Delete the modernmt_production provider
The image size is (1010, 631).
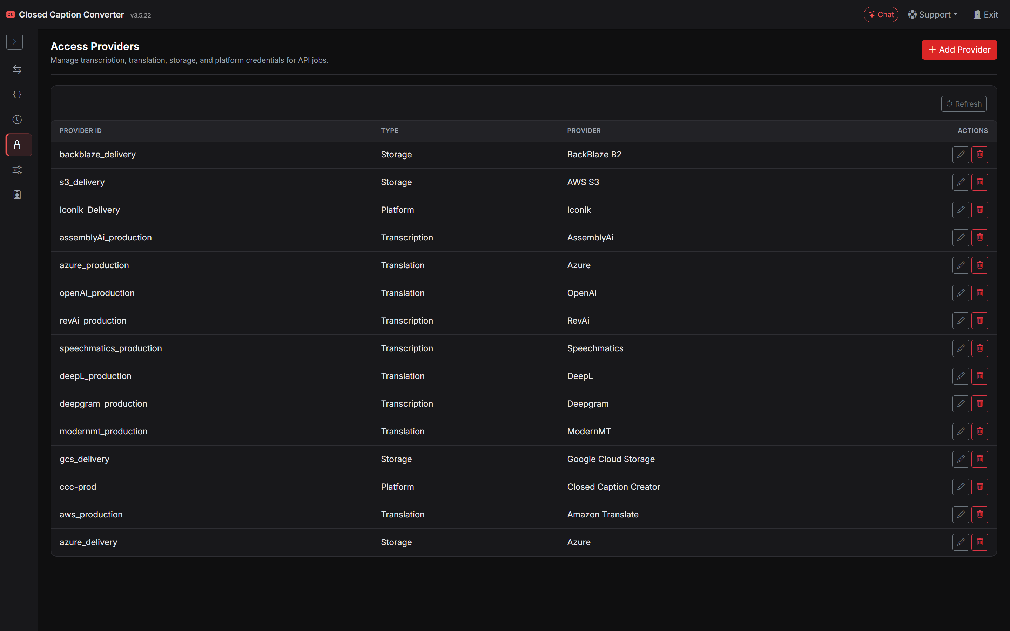[979, 432]
